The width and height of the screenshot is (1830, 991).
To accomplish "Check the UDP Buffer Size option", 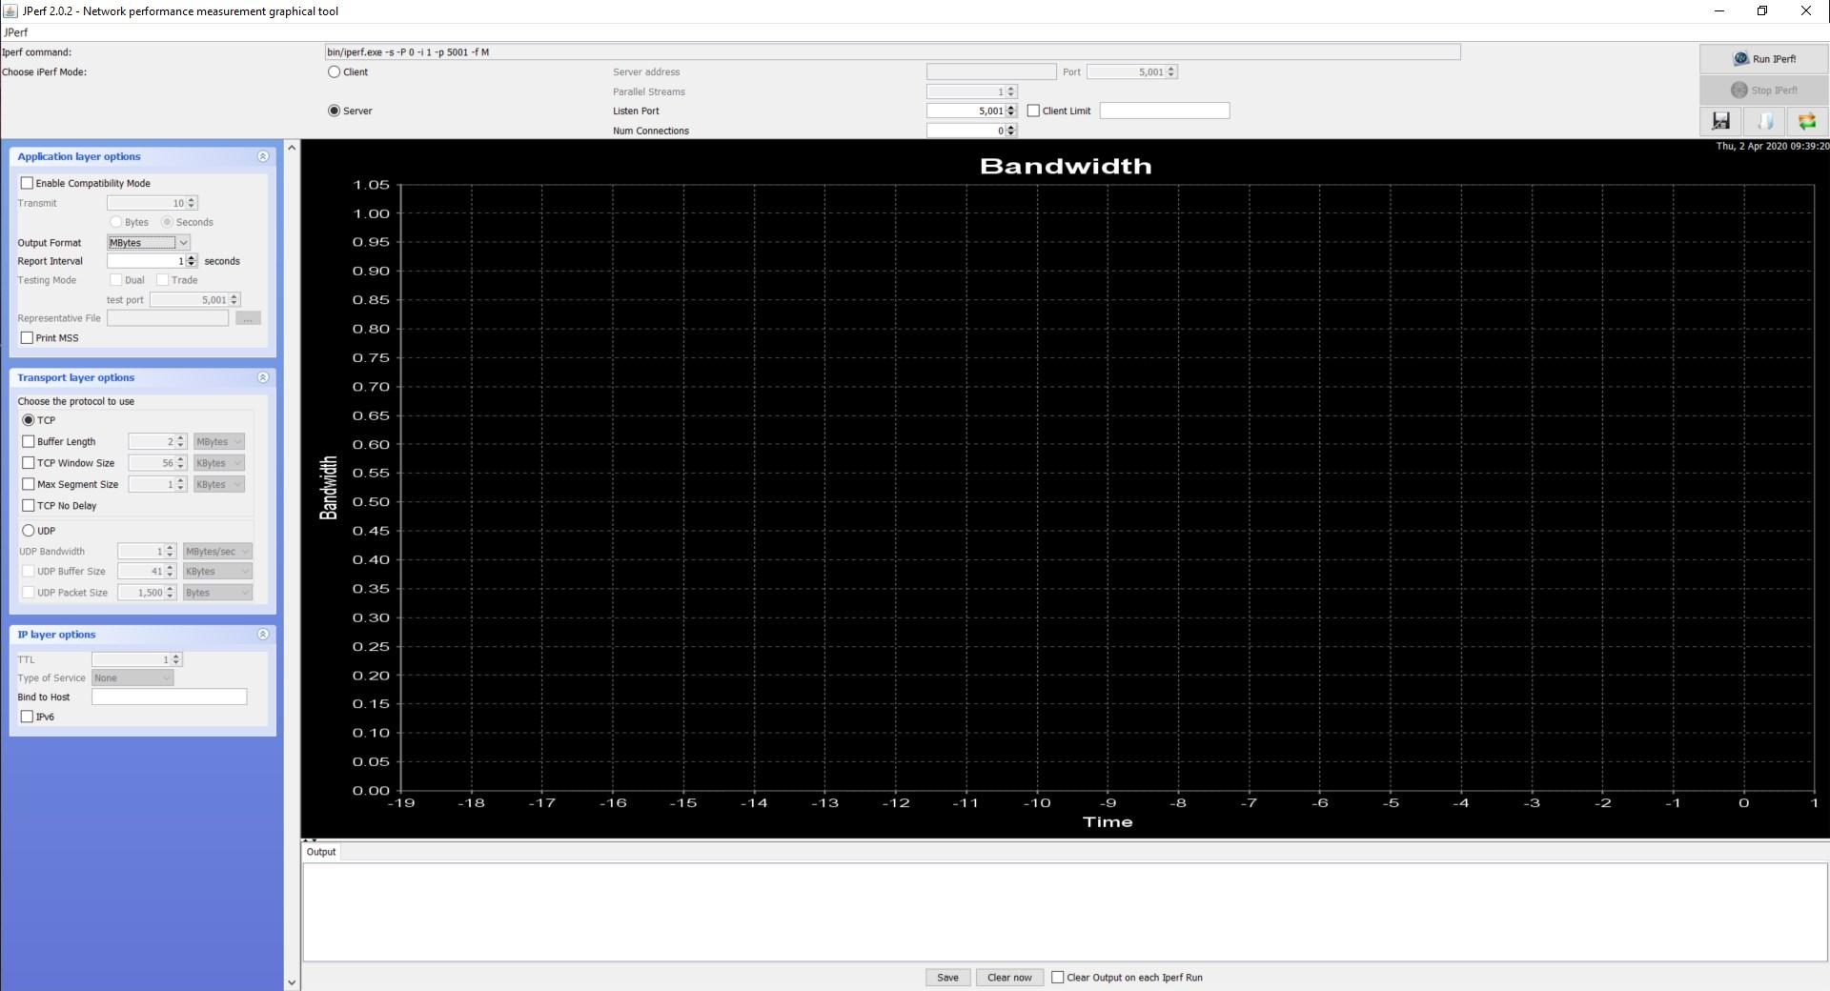I will pos(29,572).
